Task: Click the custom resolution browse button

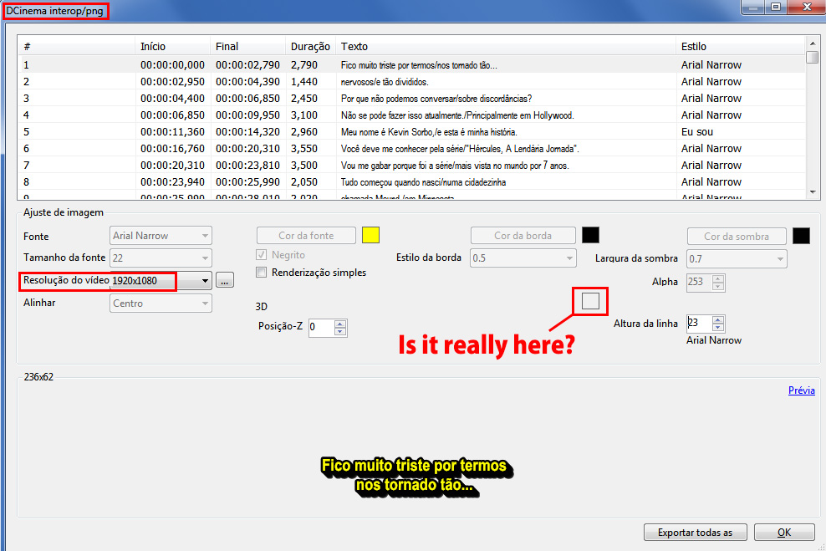Action: pyautogui.click(x=223, y=282)
